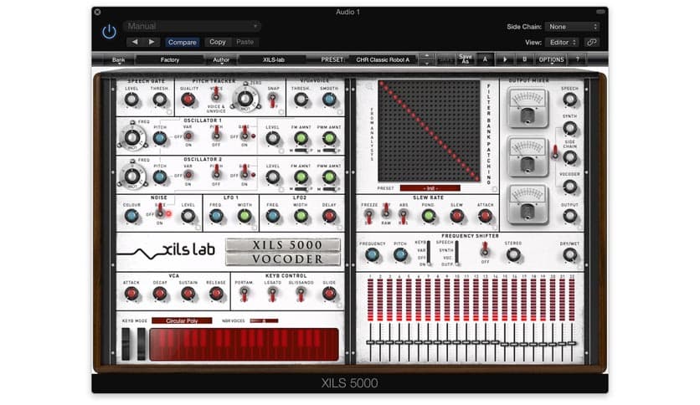Select the XILS-lab author field
This screenshot has height=405, width=700.
click(x=273, y=59)
